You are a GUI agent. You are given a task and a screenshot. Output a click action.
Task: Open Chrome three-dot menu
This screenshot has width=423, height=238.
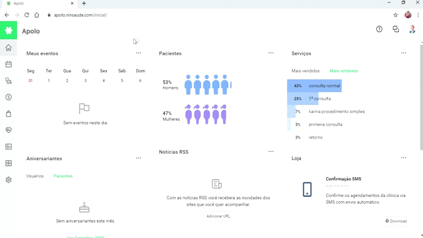click(418, 15)
